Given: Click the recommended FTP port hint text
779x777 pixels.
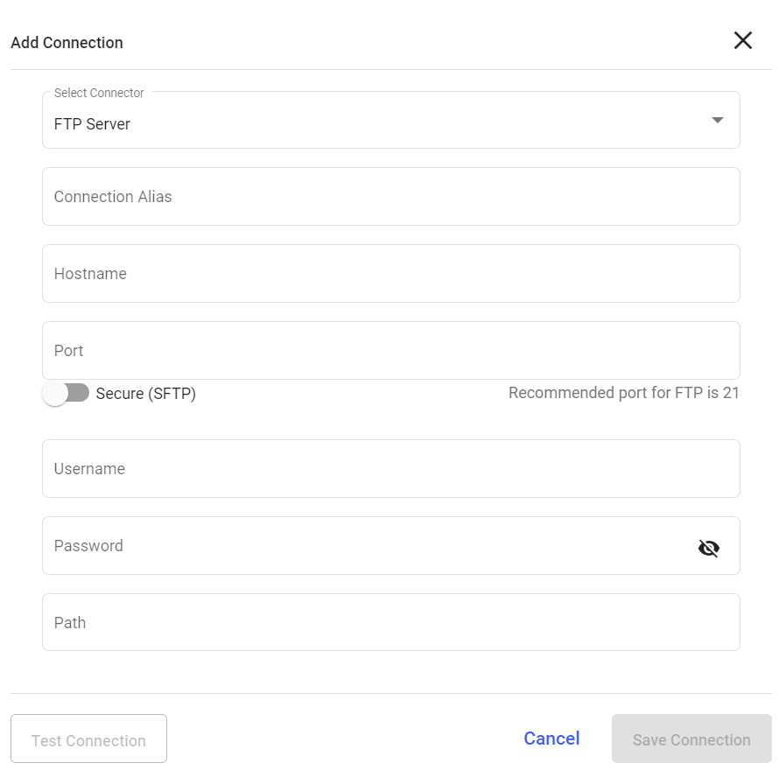Looking at the screenshot, I should [x=623, y=393].
